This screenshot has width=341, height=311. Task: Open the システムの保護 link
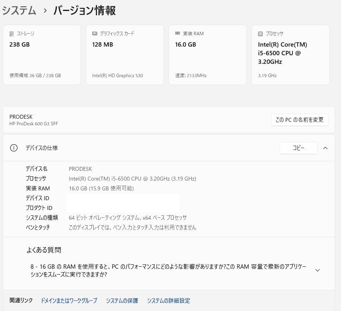click(122, 300)
